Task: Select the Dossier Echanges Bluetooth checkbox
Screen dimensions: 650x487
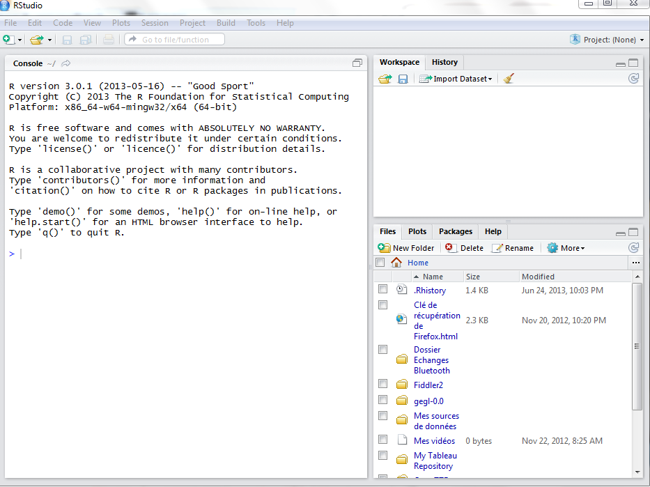Action: pos(383,349)
